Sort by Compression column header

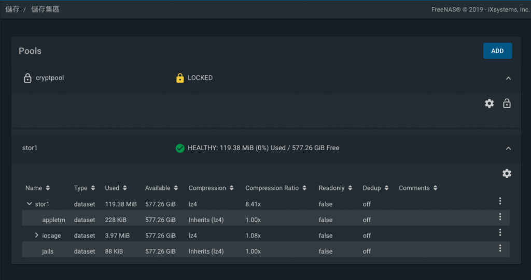point(211,188)
